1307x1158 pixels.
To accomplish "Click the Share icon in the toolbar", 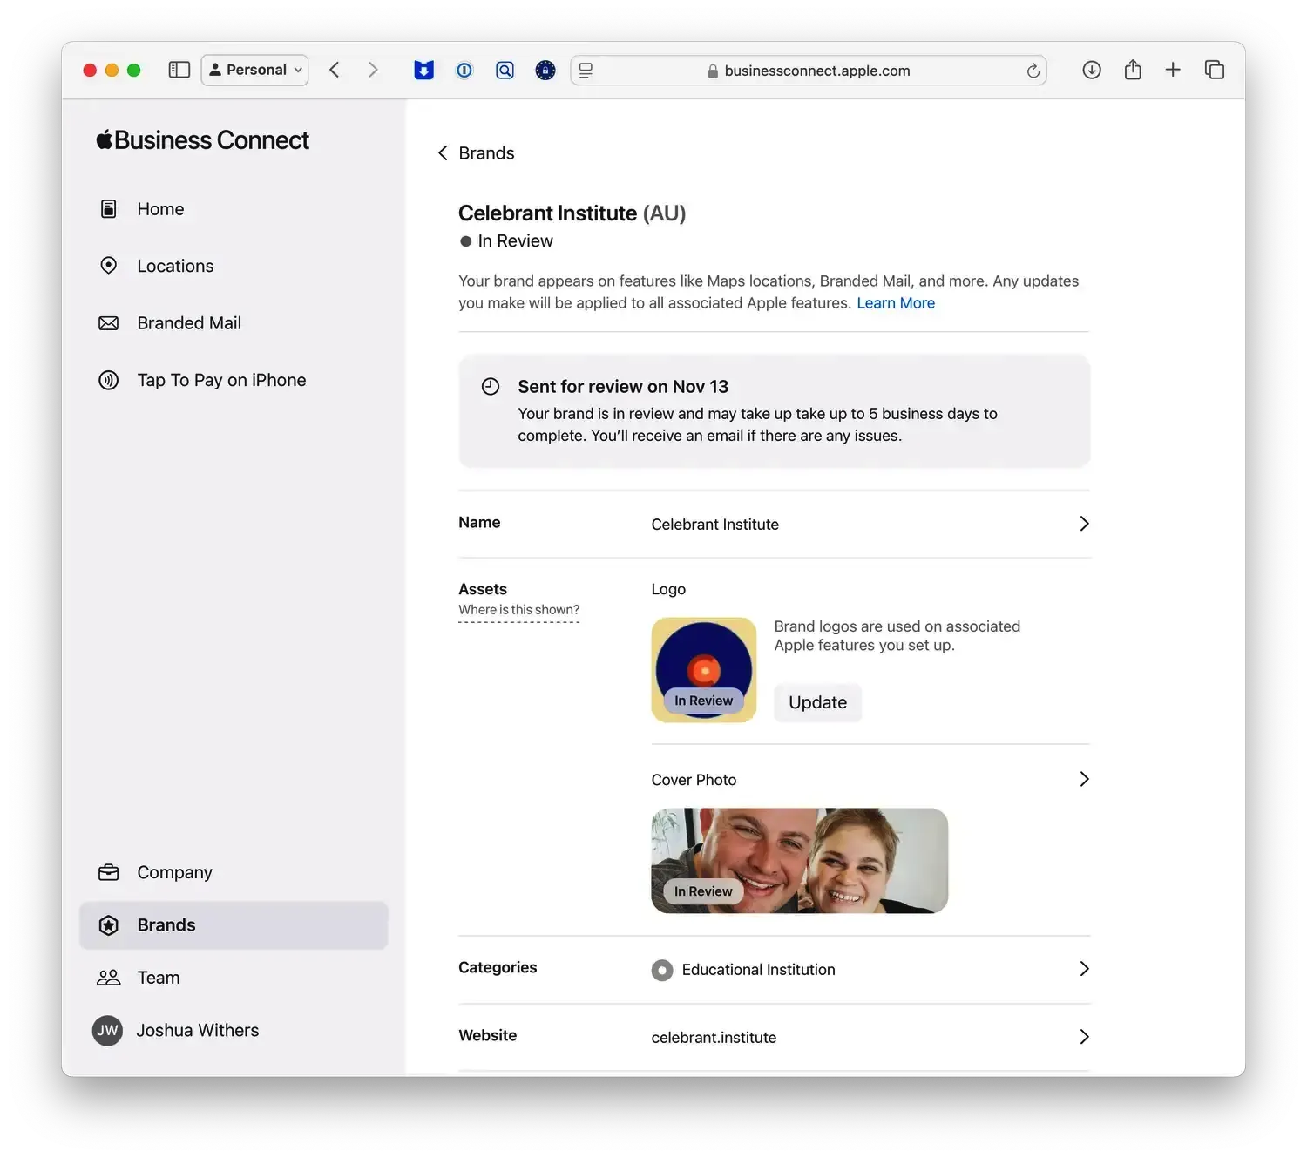I will [1132, 70].
